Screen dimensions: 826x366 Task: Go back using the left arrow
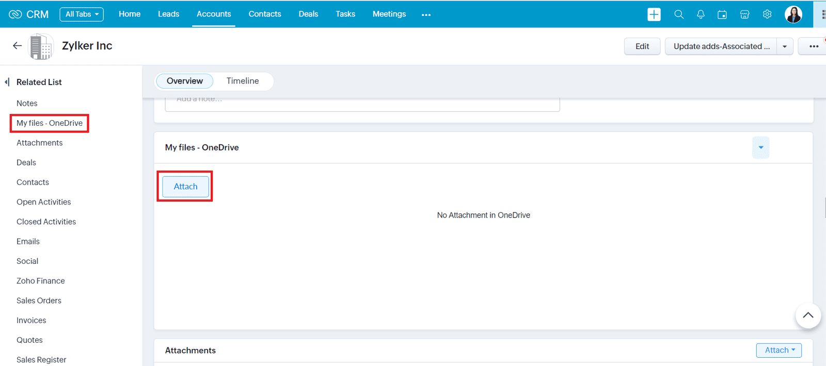pos(17,46)
